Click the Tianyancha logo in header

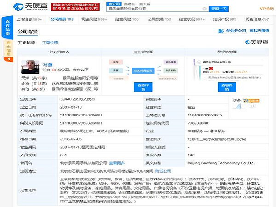[30, 7]
